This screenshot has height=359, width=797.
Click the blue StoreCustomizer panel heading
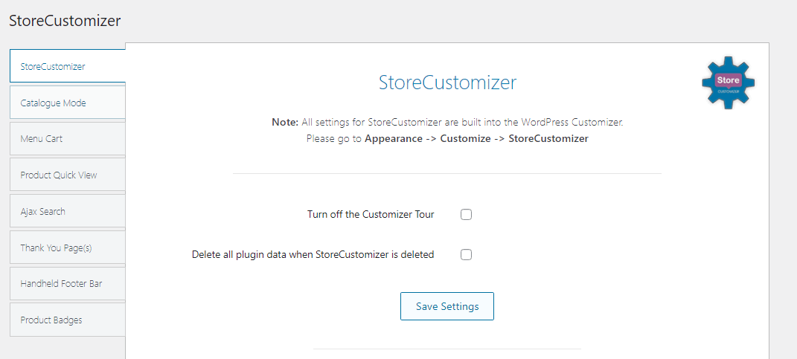tap(447, 83)
